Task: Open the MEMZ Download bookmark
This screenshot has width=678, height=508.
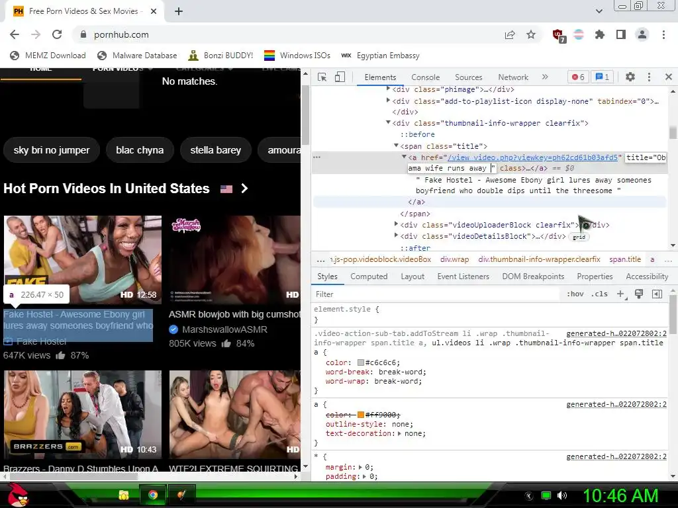Action: click(48, 56)
